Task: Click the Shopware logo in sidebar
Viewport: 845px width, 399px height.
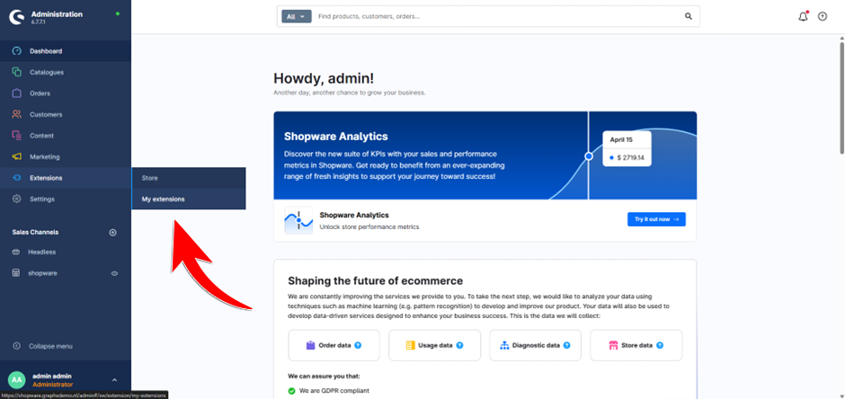Action: click(16, 15)
